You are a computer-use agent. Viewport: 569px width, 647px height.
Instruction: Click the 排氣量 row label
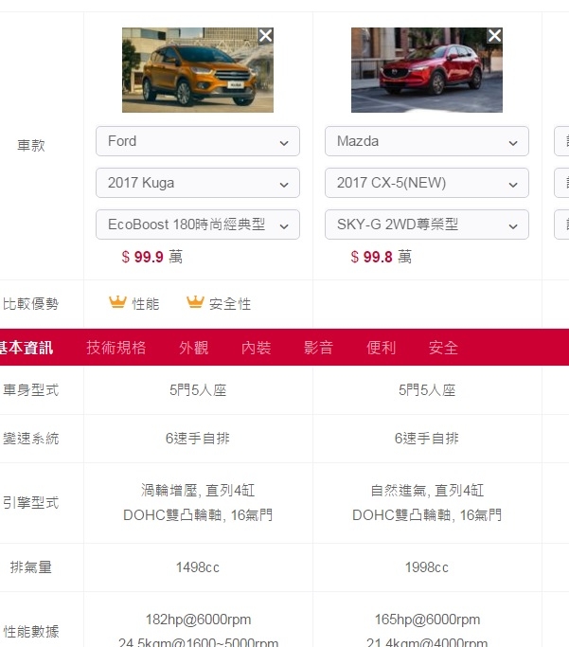click(x=31, y=566)
